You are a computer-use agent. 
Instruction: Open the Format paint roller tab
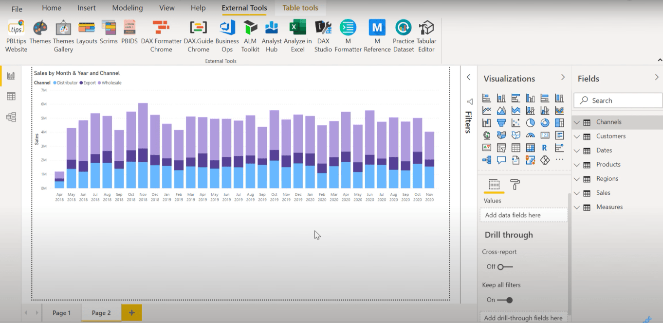pos(515,185)
